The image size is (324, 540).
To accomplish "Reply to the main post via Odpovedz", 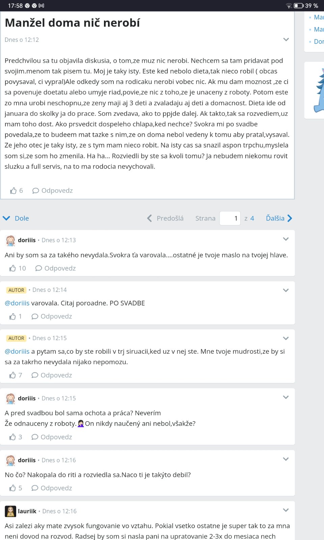I will coord(53,191).
